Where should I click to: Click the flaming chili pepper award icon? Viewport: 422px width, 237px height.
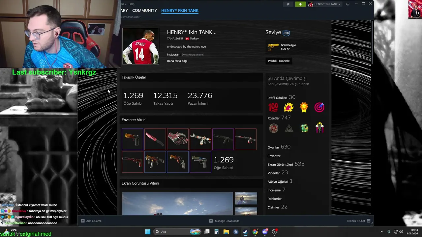[288, 107]
